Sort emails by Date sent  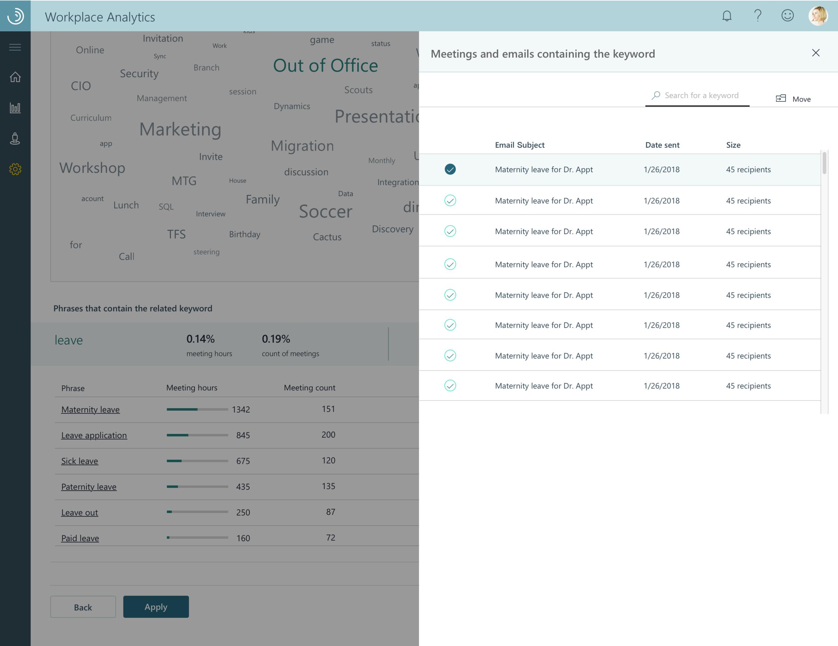(662, 145)
